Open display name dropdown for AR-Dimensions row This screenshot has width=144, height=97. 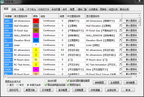pos(120,20)
